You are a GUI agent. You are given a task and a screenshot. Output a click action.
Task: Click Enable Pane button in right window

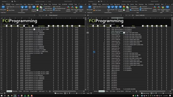(143, 10)
